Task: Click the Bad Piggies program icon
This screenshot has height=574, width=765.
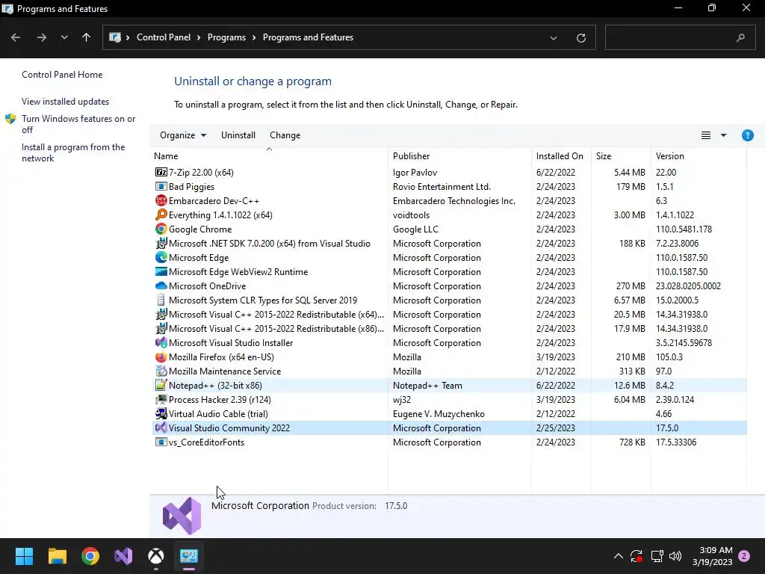Action: (161, 186)
